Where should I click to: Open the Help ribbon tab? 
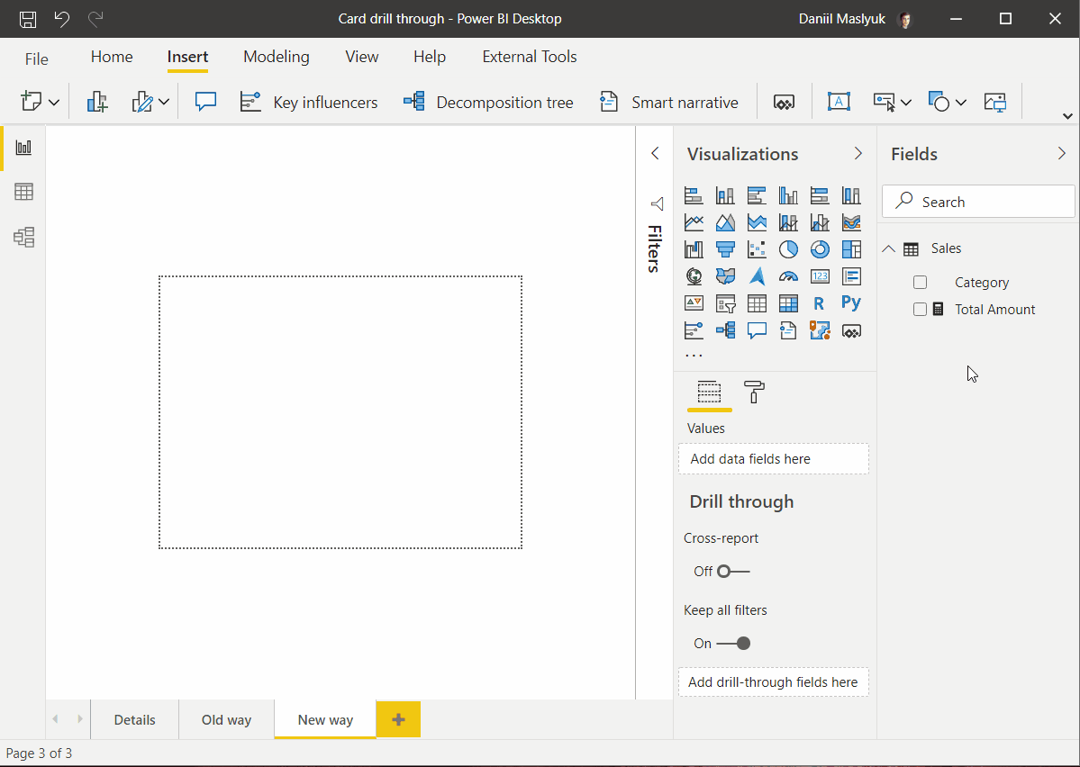point(430,57)
